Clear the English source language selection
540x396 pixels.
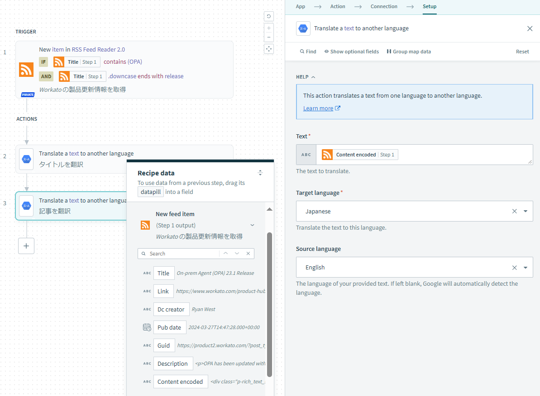click(x=514, y=268)
